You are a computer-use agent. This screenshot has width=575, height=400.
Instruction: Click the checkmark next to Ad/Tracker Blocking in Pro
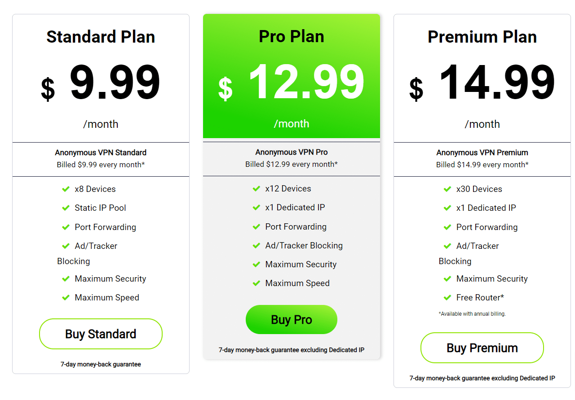[x=257, y=246]
